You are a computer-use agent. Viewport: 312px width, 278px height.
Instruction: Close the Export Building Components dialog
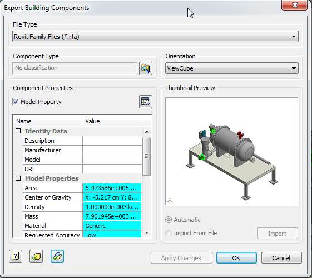click(x=295, y=5)
